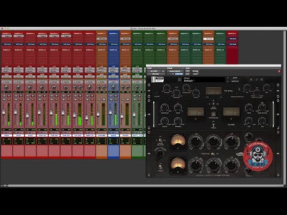Select the B setting button in the rack

tap(261, 79)
